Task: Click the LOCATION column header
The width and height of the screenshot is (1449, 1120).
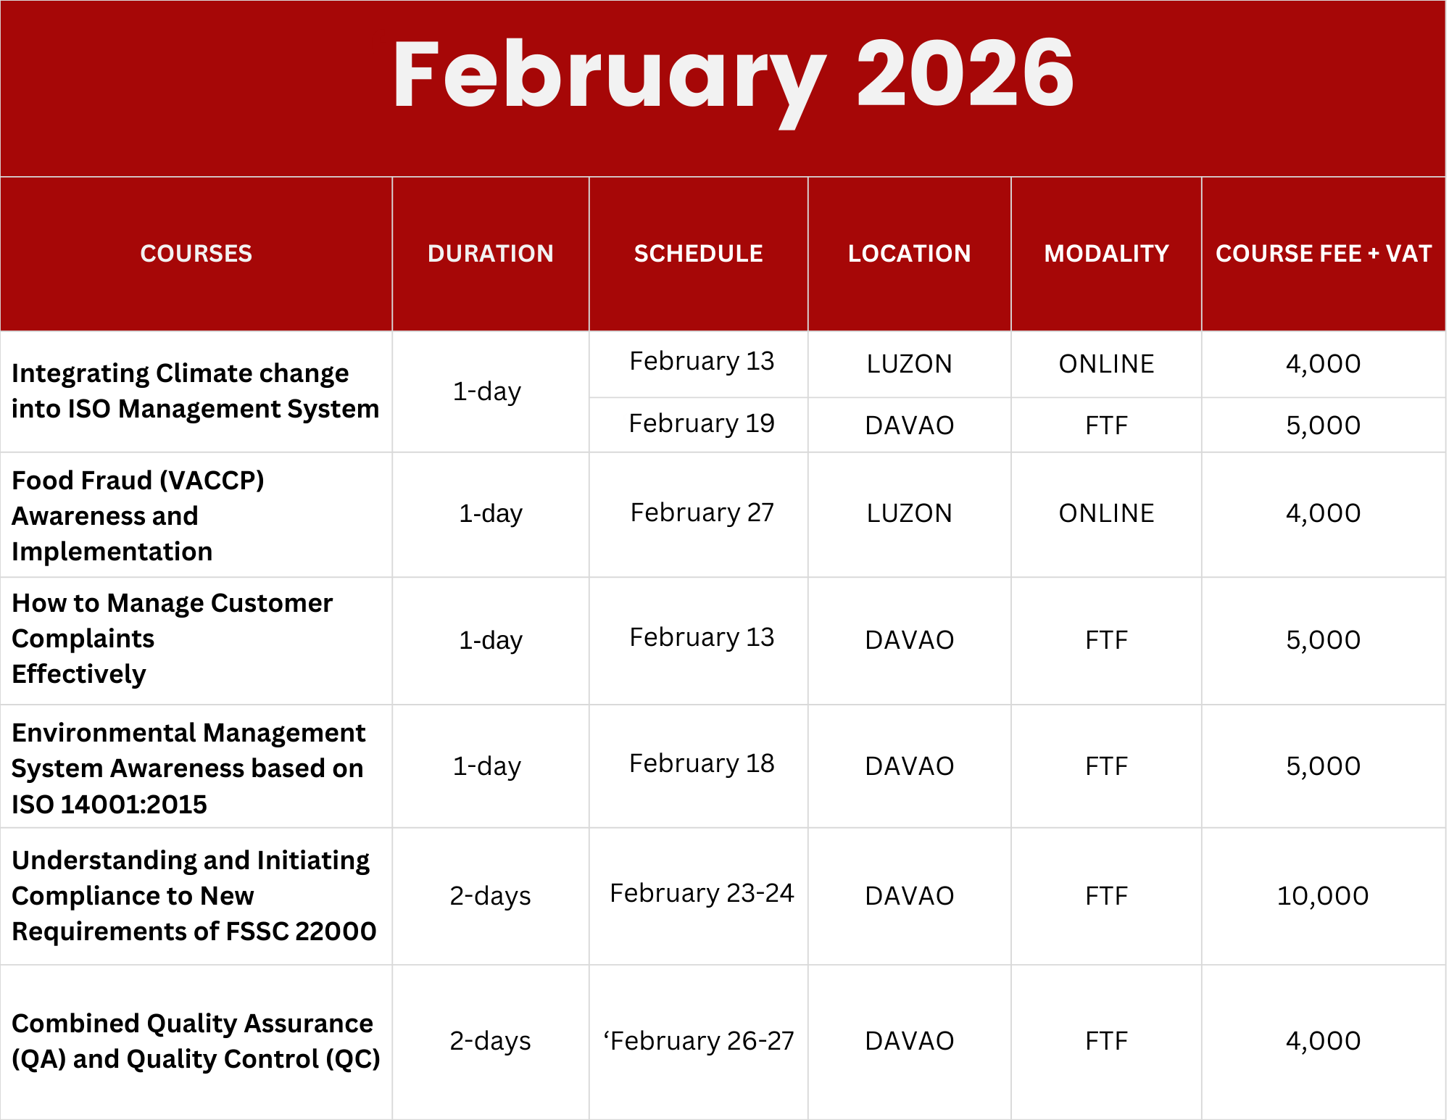Action: [x=909, y=254]
